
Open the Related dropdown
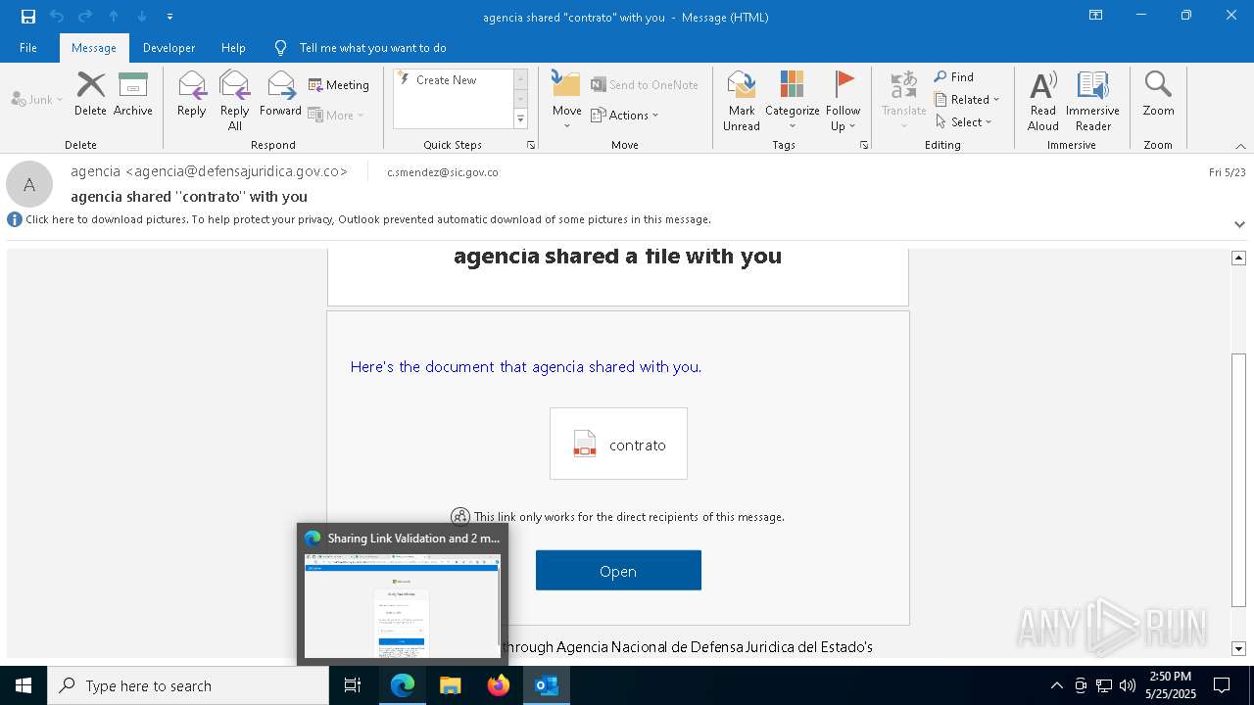coord(967,99)
